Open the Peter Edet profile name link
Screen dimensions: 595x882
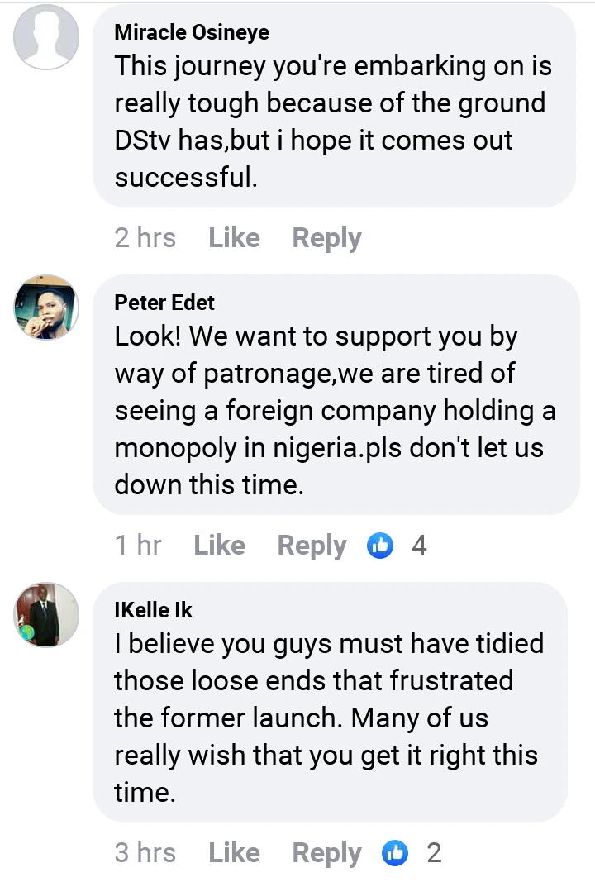164,303
